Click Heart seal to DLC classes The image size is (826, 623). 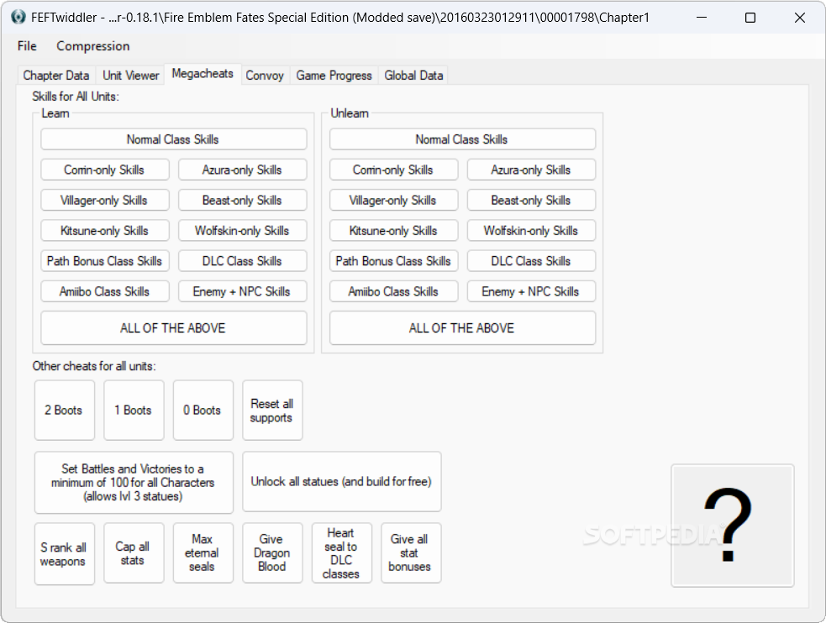pos(342,553)
